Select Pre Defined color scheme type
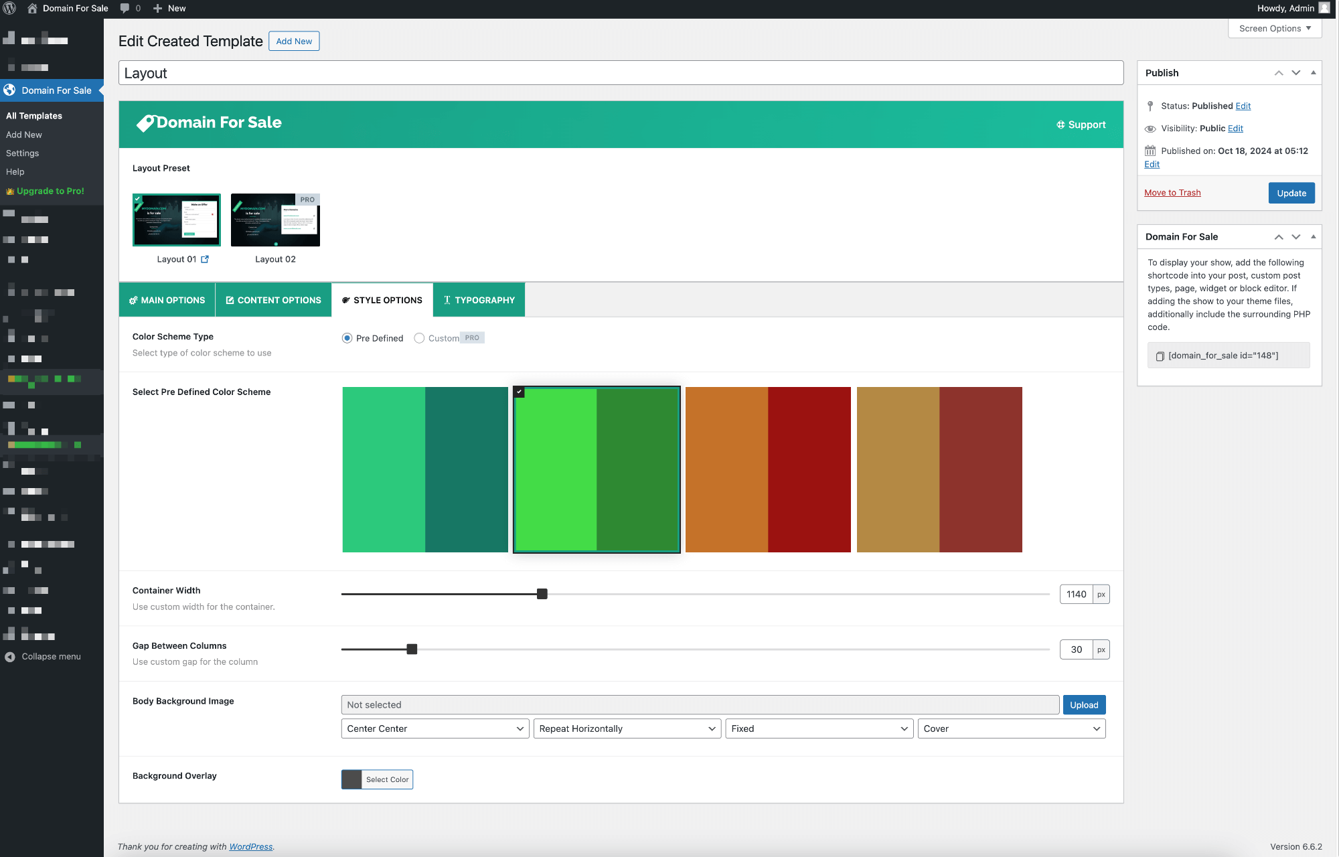The width and height of the screenshot is (1339, 857). (347, 338)
